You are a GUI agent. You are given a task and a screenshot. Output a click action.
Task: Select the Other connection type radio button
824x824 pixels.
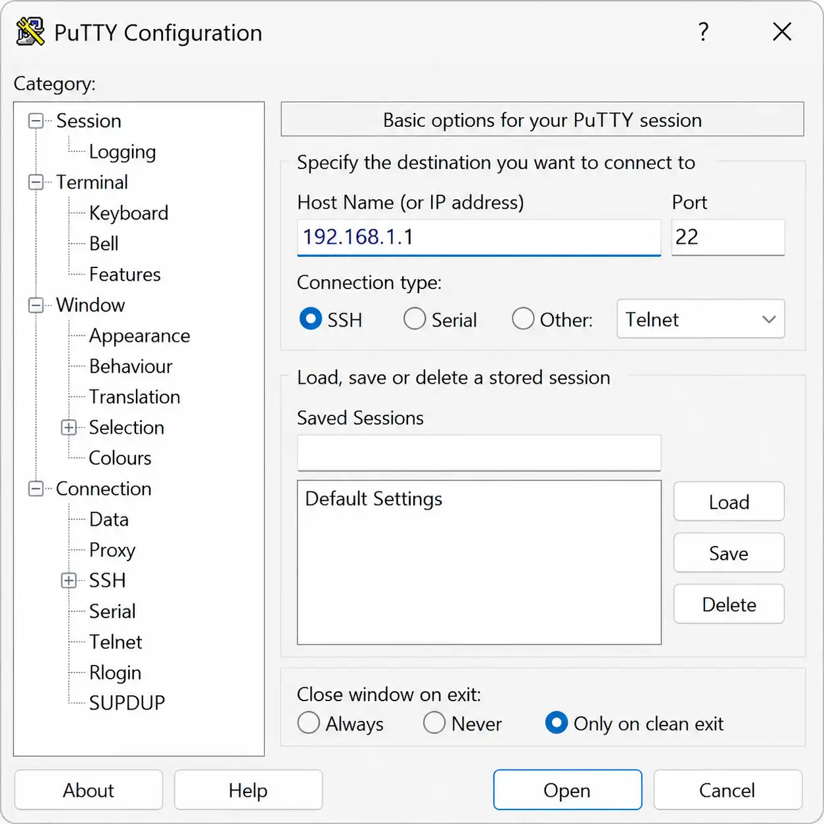click(523, 319)
